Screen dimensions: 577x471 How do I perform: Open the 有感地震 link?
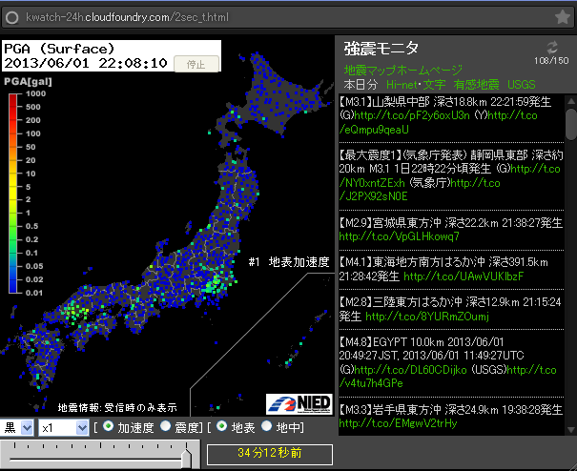(476, 85)
